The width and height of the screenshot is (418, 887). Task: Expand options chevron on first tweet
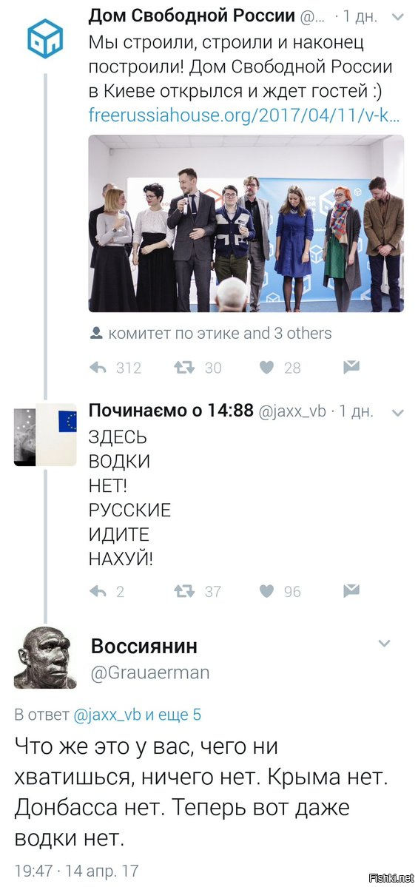[x=397, y=18]
